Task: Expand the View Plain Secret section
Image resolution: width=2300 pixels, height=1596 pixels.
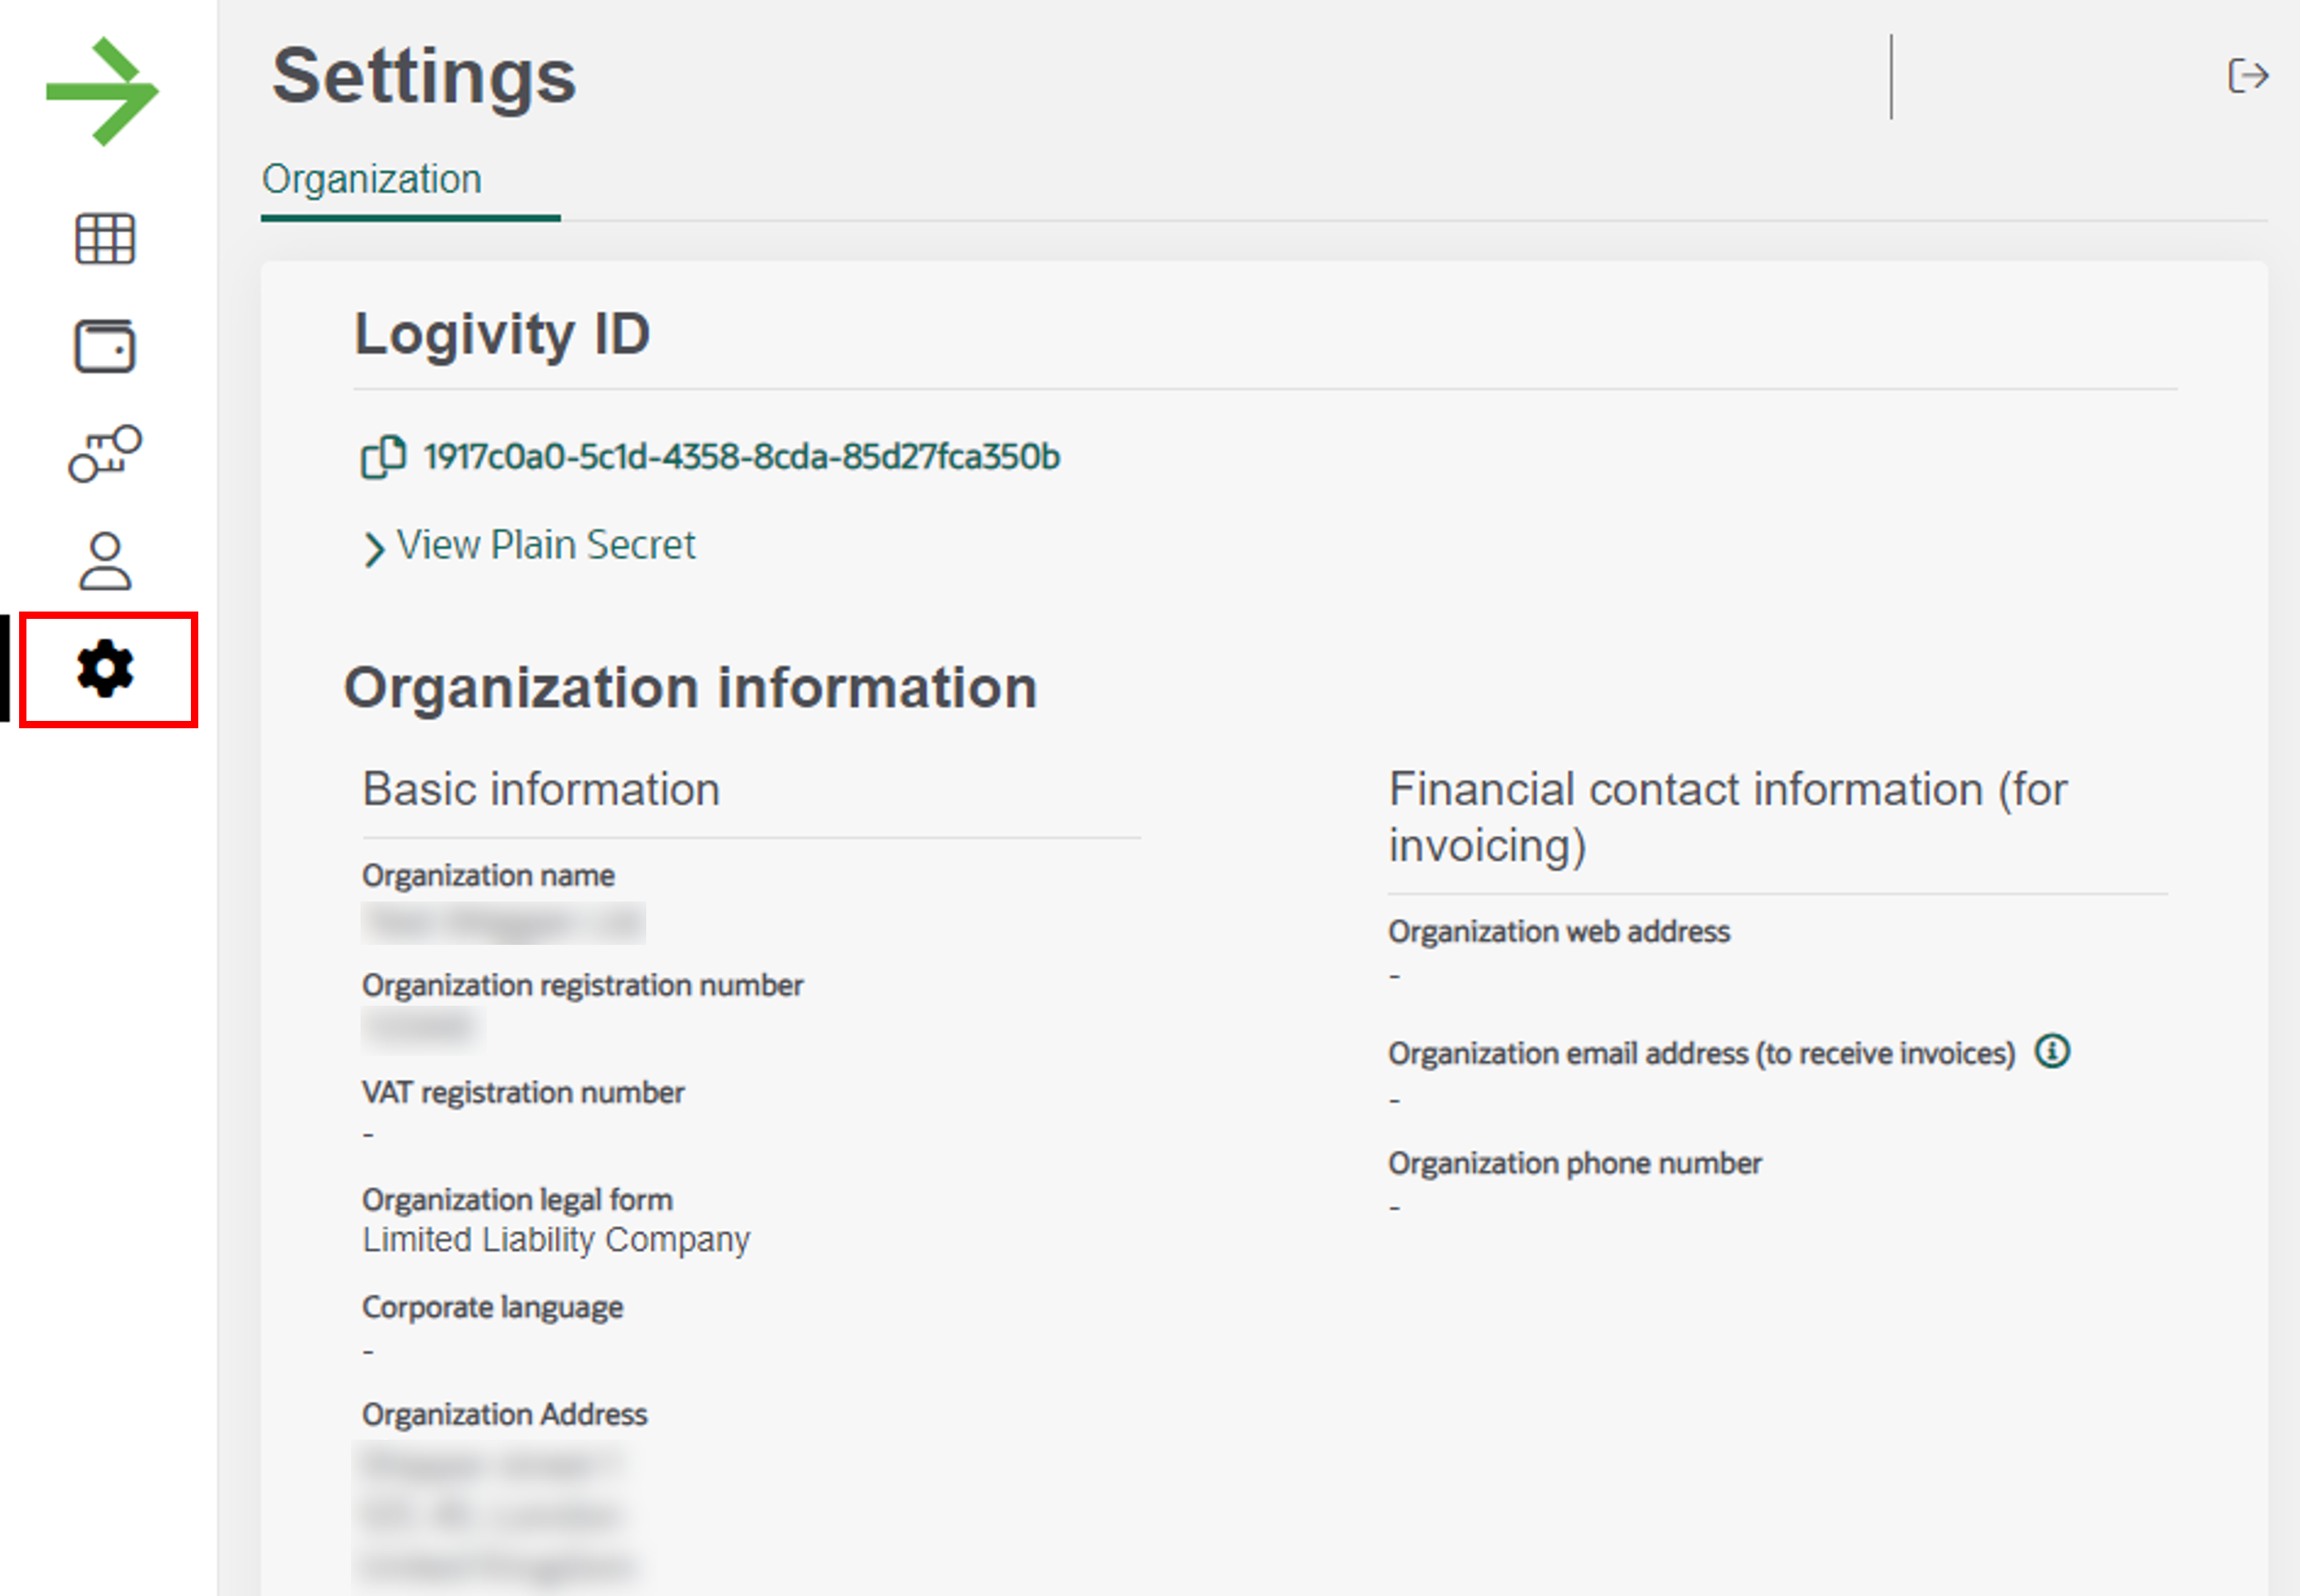Action: tap(546, 545)
